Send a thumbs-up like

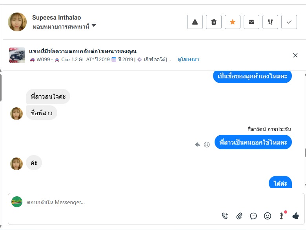(296, 216)
